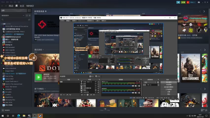Click 工作室模式 button in OBS
The height and width of the screenshot is (118, 210).
169,89
